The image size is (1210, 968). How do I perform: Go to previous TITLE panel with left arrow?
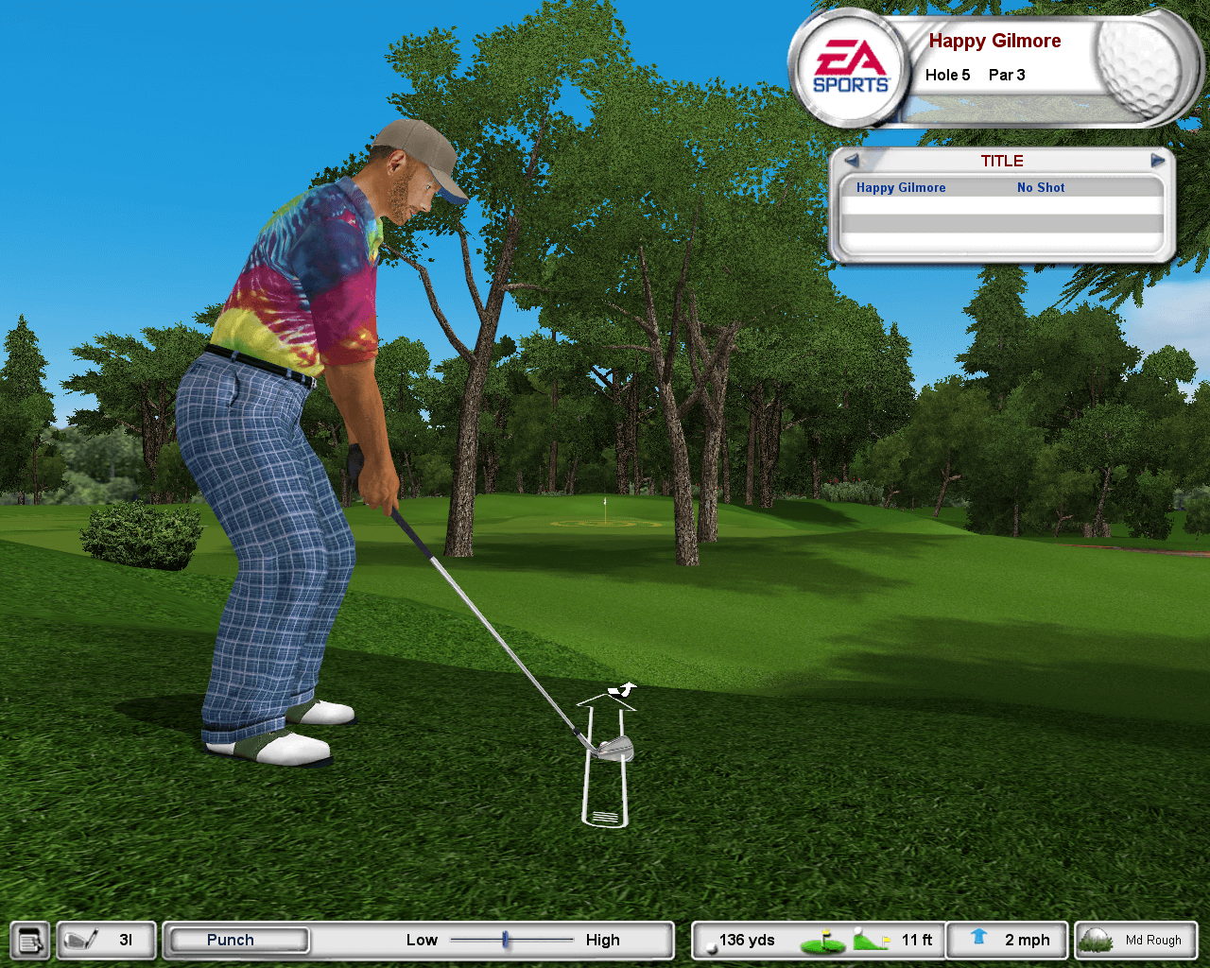pos(851,161)
